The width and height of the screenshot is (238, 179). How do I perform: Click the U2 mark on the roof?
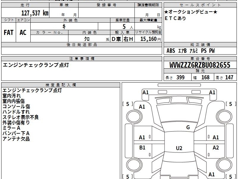point(179,148)
